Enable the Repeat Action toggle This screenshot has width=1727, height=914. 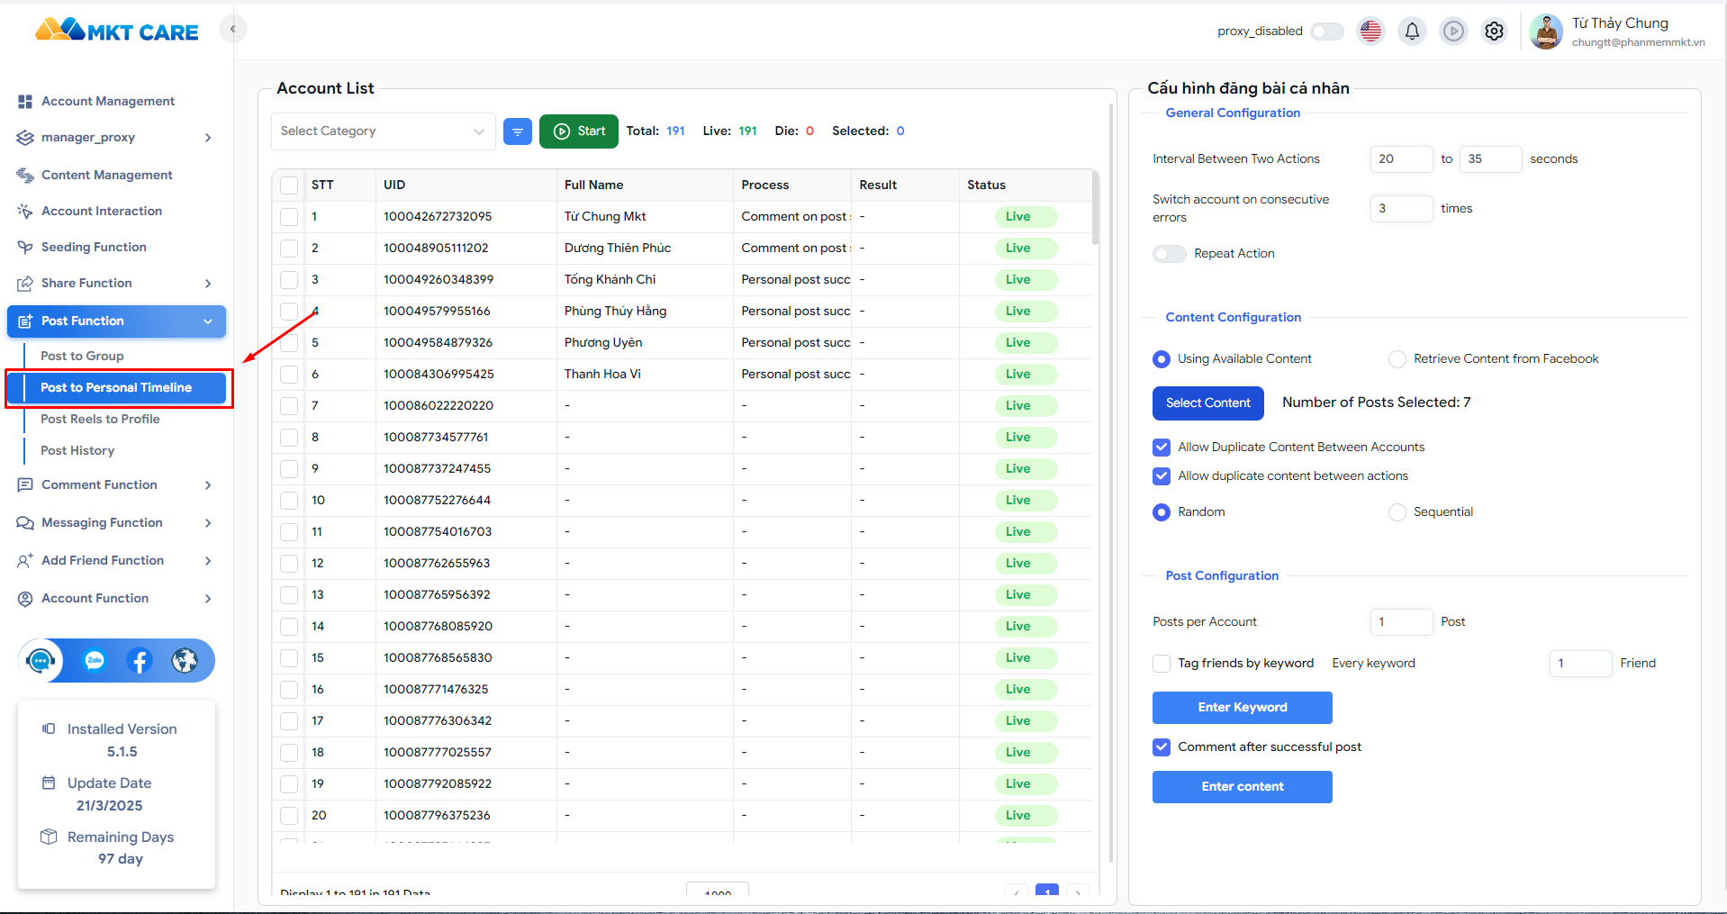click(x=1169, y=254)
